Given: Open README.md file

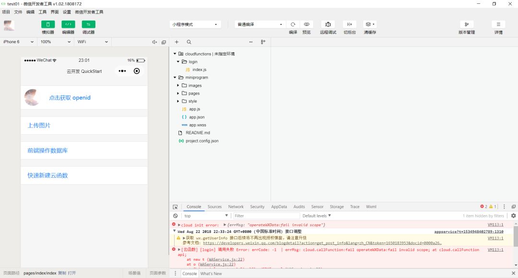Looking at the screenshot, I should tap(198, 133).
